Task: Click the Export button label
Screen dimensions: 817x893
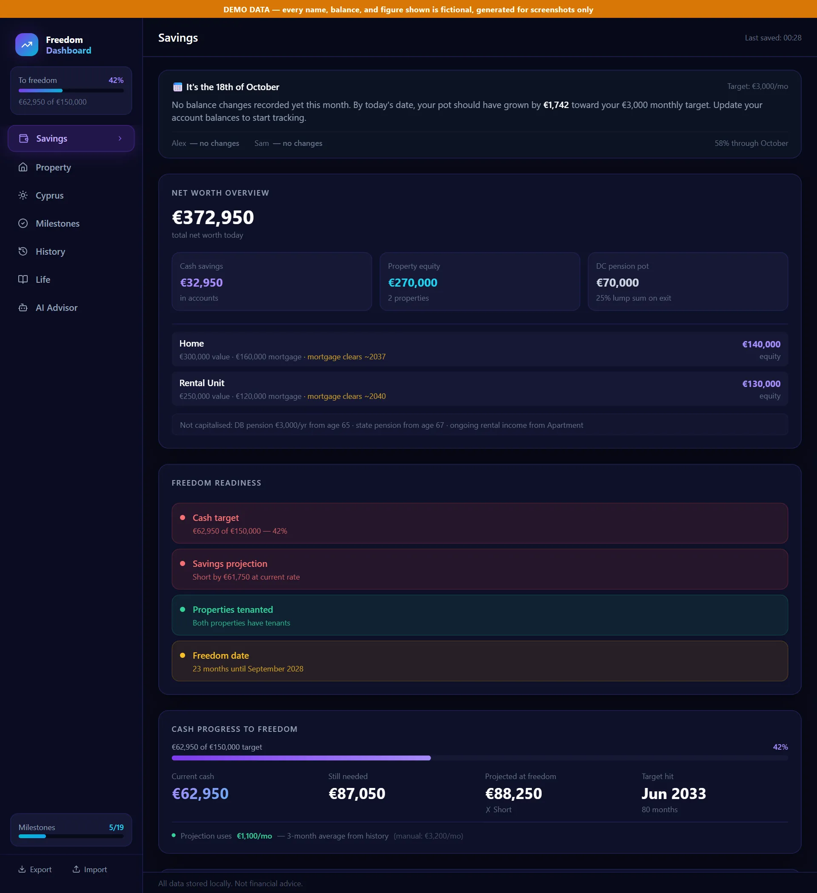Action: click(41, 869)
